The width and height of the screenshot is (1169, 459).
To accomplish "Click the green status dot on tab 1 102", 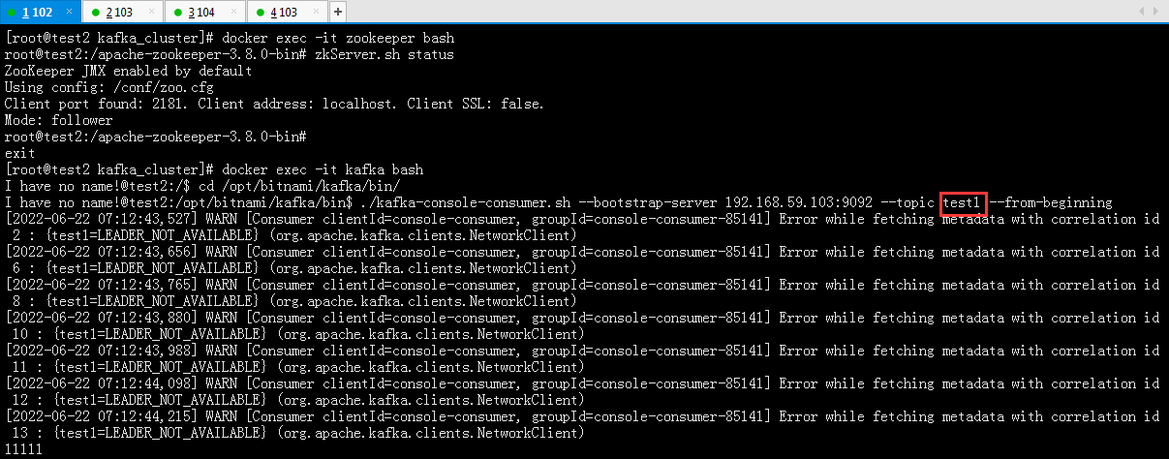I will tap(12, 13).
